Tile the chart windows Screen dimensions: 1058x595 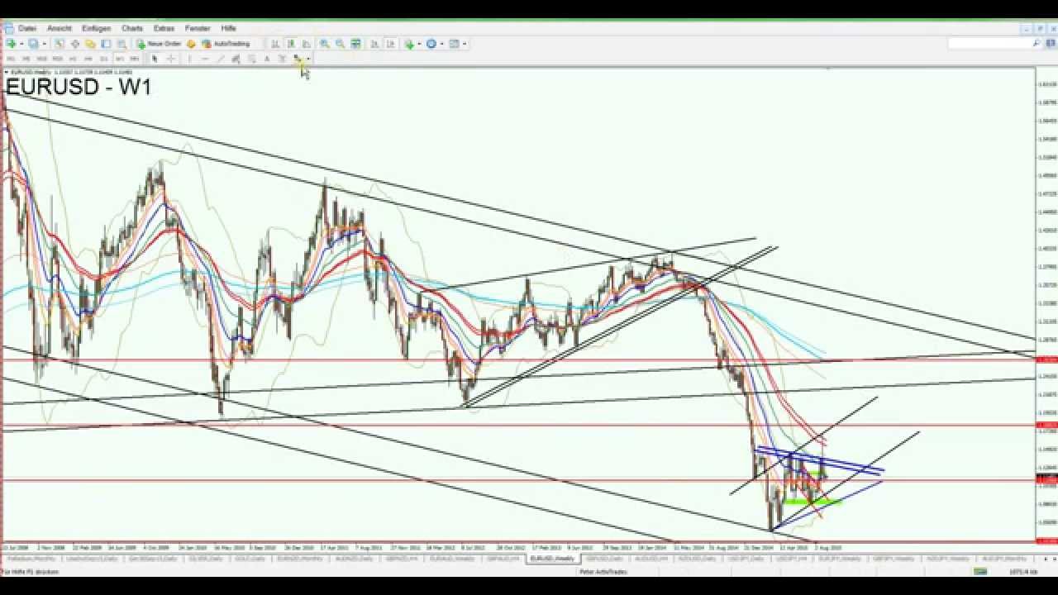(355, 44)
